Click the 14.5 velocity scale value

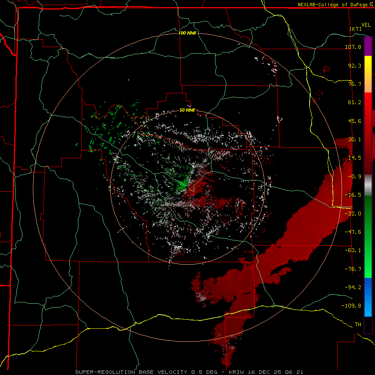coord(355,158)
